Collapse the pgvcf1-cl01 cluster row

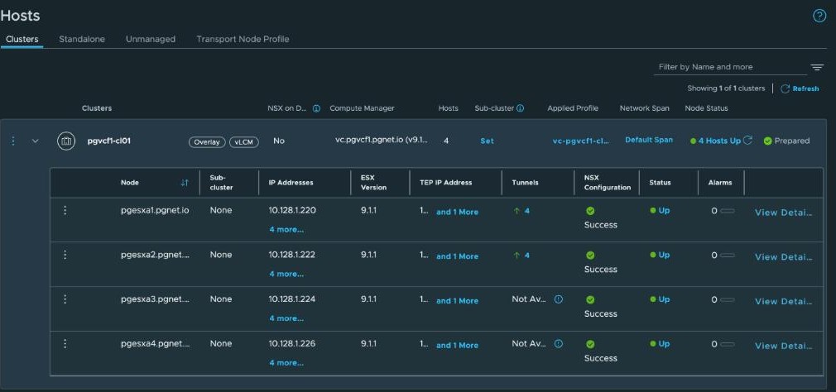(36, 141)
